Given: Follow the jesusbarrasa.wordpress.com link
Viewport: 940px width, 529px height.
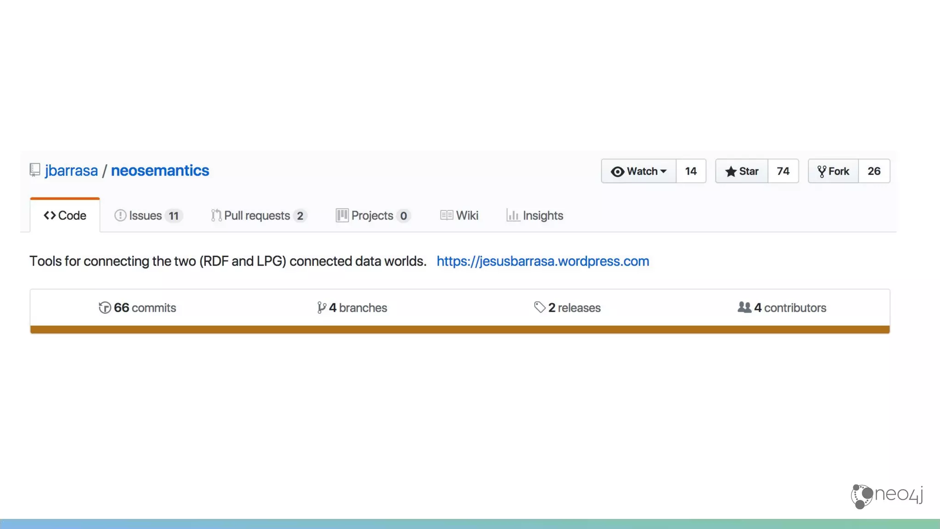Looking at the screenshot, I should pyautogui.click(x=543, y=261).
